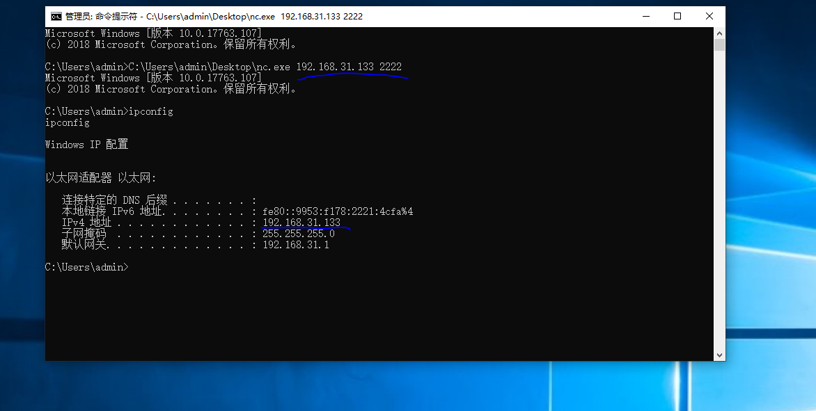
Task: Minimize the command prompt window
Action: [646, 17]
